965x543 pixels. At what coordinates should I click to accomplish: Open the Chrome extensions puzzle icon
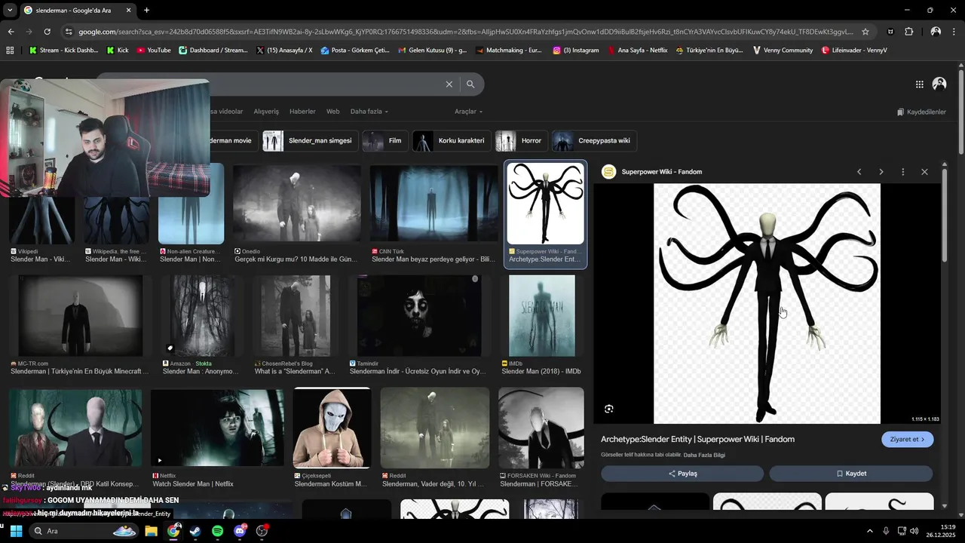909,32
